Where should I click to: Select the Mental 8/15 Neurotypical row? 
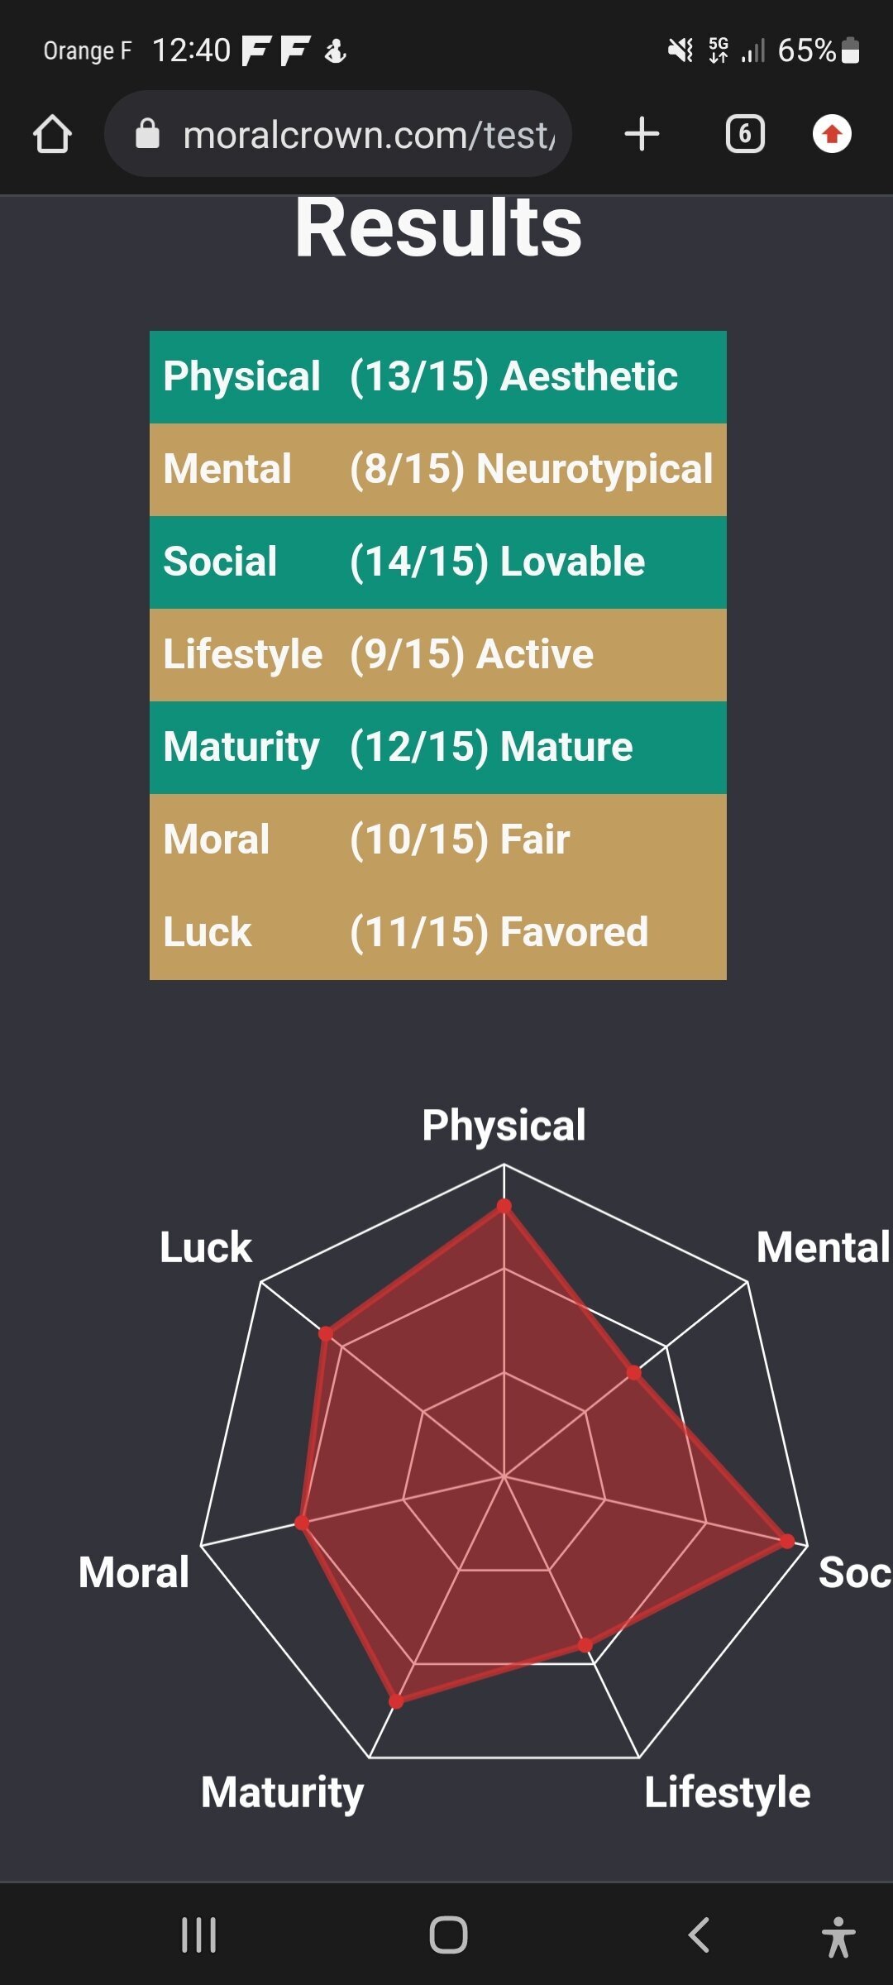pos(437,470)
